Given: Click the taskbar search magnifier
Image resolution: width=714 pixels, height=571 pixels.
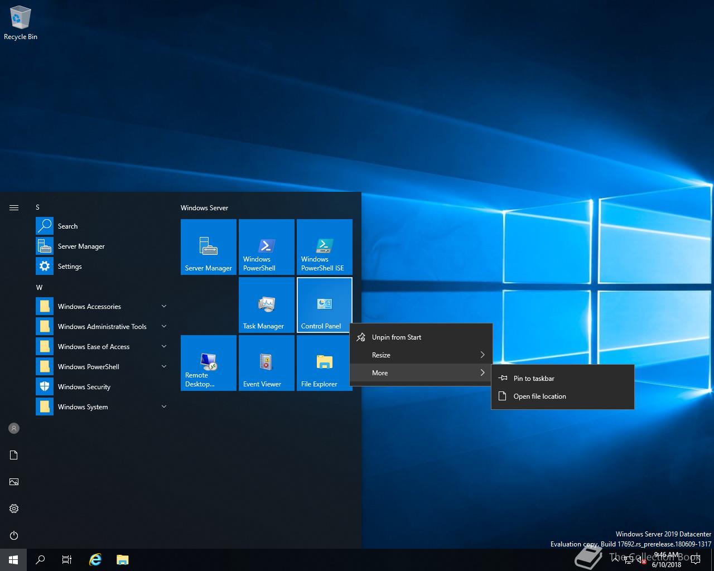Looking at the screenshot, I should tap(40, 560).
